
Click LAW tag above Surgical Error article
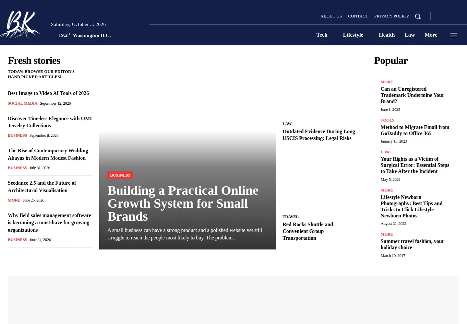pyautogui.click(x=385, y=152)
